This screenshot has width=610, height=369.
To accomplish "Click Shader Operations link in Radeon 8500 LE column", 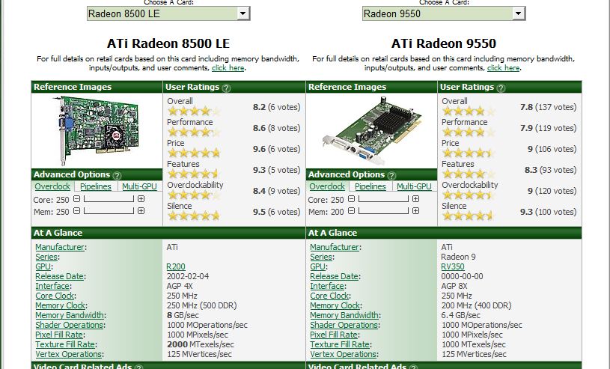I will (x=70, y=325).
